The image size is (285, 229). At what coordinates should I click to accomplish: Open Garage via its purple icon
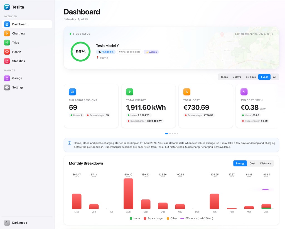[x=7, y=78]
